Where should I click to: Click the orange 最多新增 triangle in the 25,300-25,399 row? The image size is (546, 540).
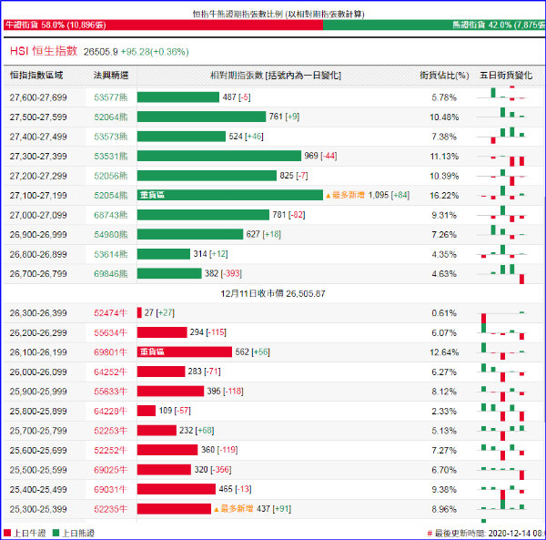pos(217,509)
